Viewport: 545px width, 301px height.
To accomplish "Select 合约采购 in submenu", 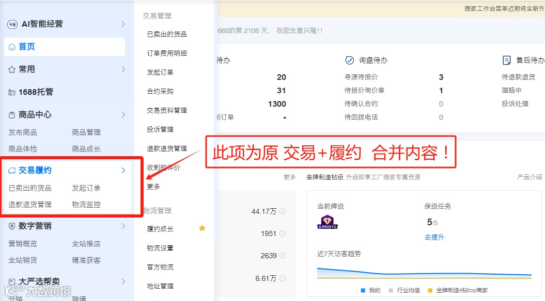I will coord(160,92).
